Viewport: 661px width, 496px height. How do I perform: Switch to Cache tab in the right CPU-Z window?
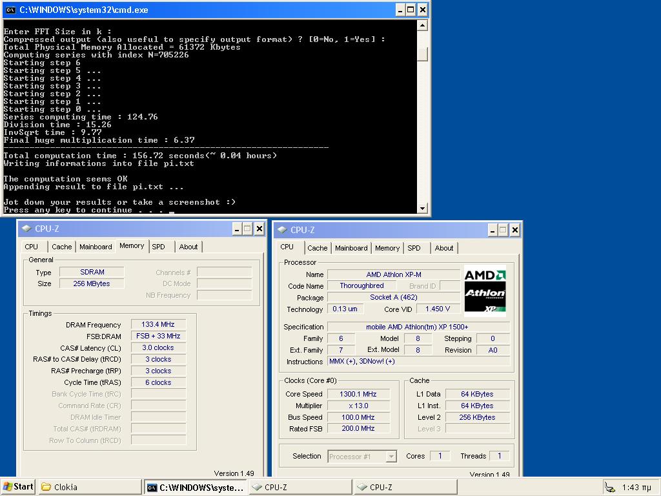point(317,248)
